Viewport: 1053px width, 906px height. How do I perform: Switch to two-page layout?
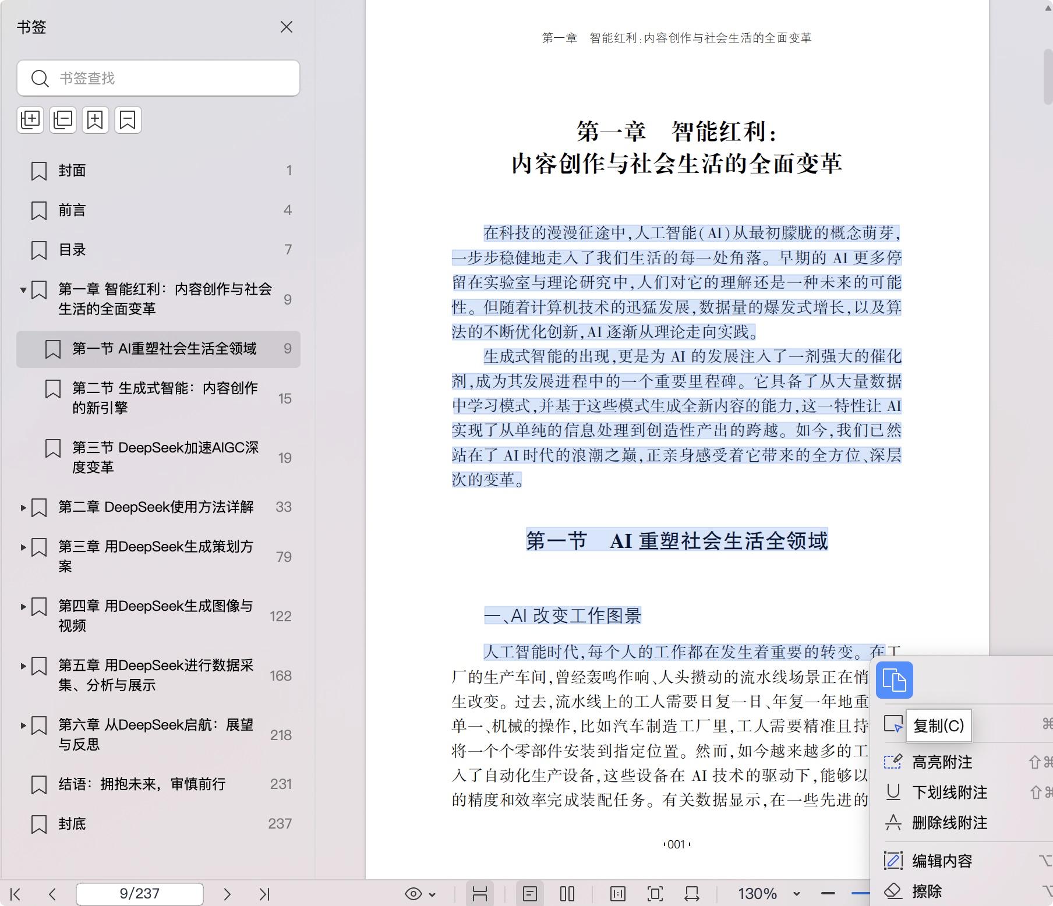(567, 894)
